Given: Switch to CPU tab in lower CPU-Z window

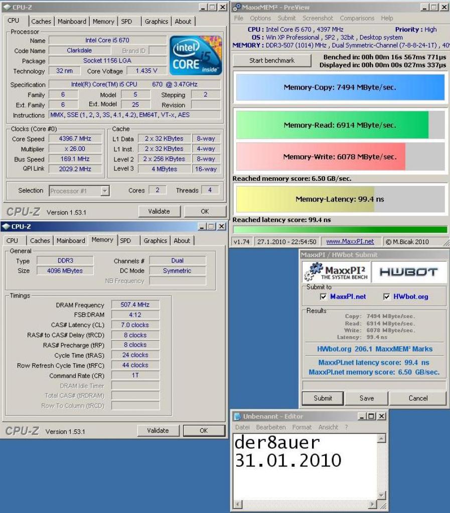Looking at the screenshot, I should point(12,241).
